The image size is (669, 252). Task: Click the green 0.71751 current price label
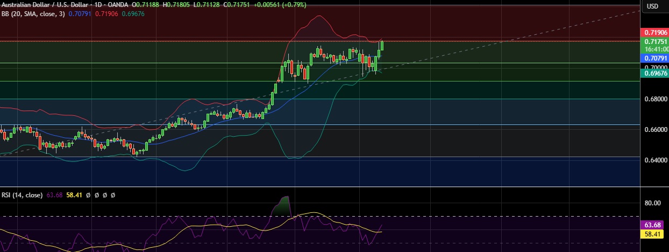(x=655, y=41)
